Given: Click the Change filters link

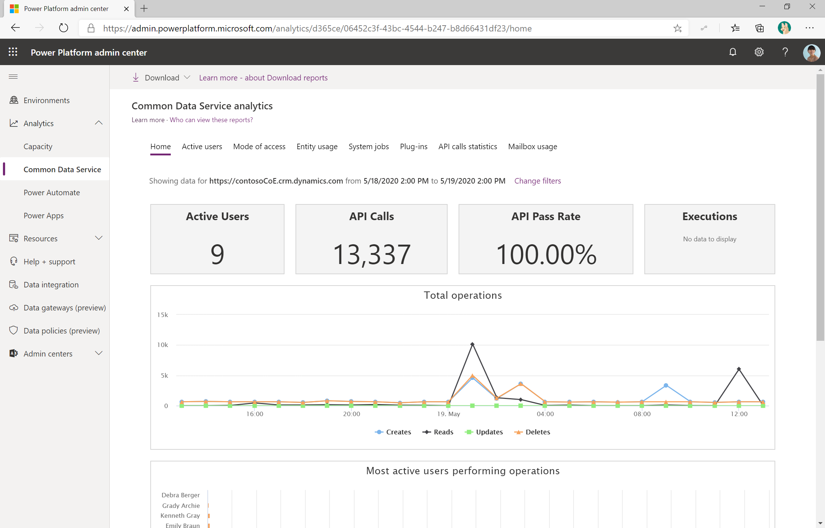Looking at the screenshot, I should click(x=538, y=180).
